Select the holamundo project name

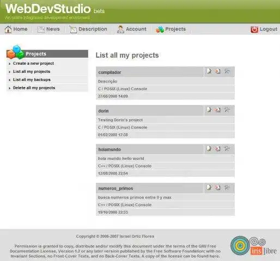[109, 150]
